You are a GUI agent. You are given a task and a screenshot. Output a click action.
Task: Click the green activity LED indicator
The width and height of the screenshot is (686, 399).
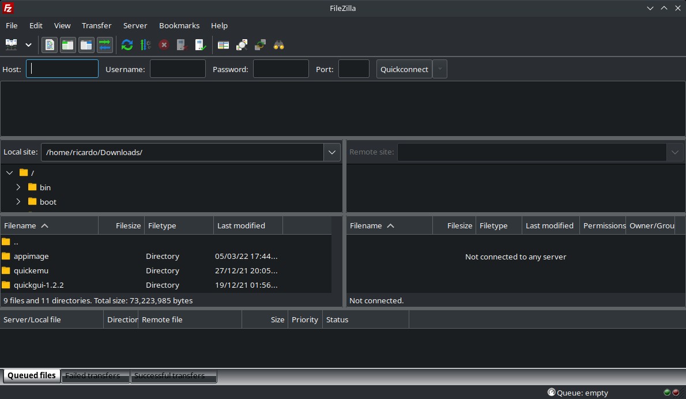pos(667,393)
